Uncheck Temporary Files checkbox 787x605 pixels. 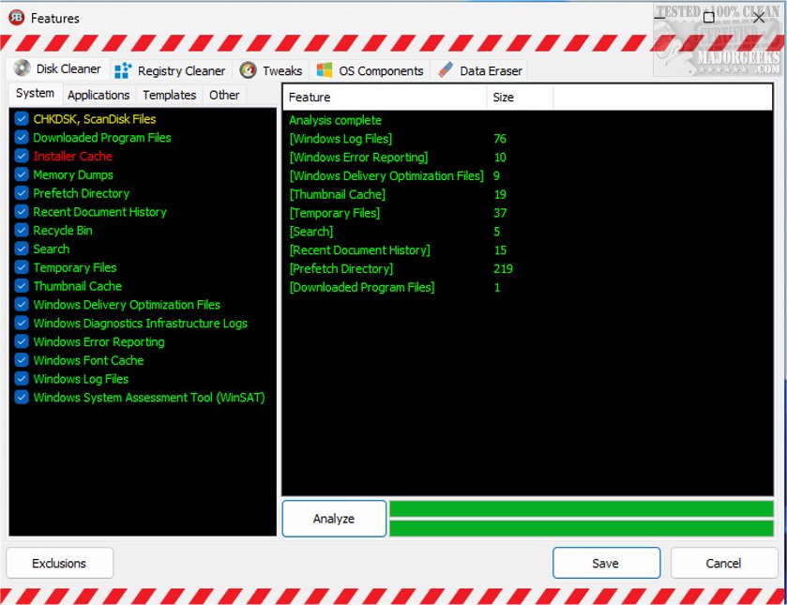pos(22,267)
